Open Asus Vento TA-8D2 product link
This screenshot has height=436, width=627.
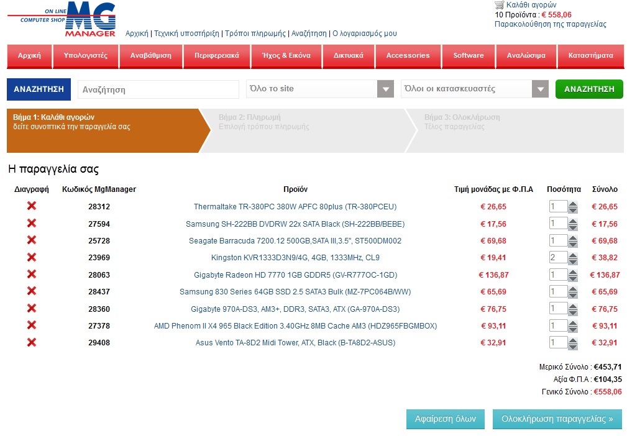pyautogui.click(x=295, y=343)
